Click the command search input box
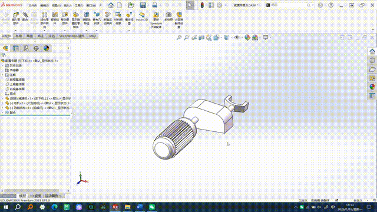Image resolution: width=377 pixels, height=212 pixels. [289, 5]
